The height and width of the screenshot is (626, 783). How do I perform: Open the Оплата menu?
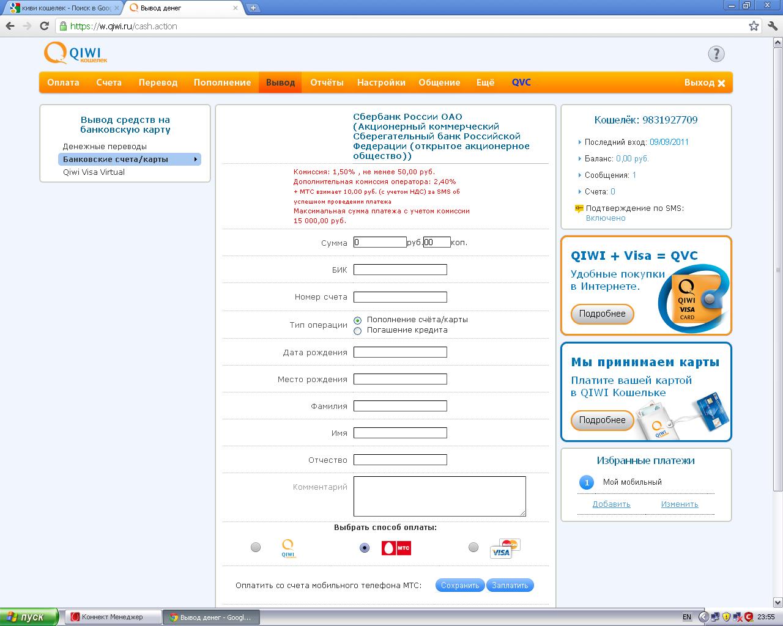63,83
